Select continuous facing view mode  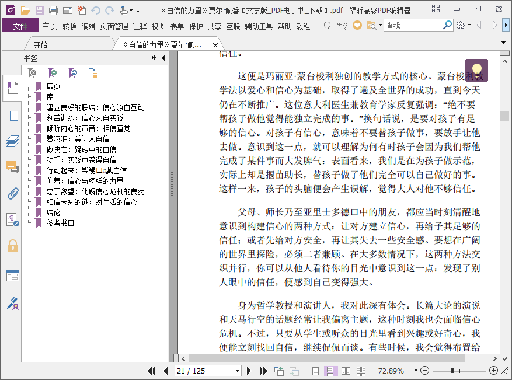(361, 371)
